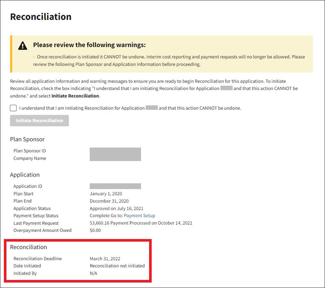Select the Application section heading
The height and width of the screenshot is (288, 325).
click(x=25, y=175)
